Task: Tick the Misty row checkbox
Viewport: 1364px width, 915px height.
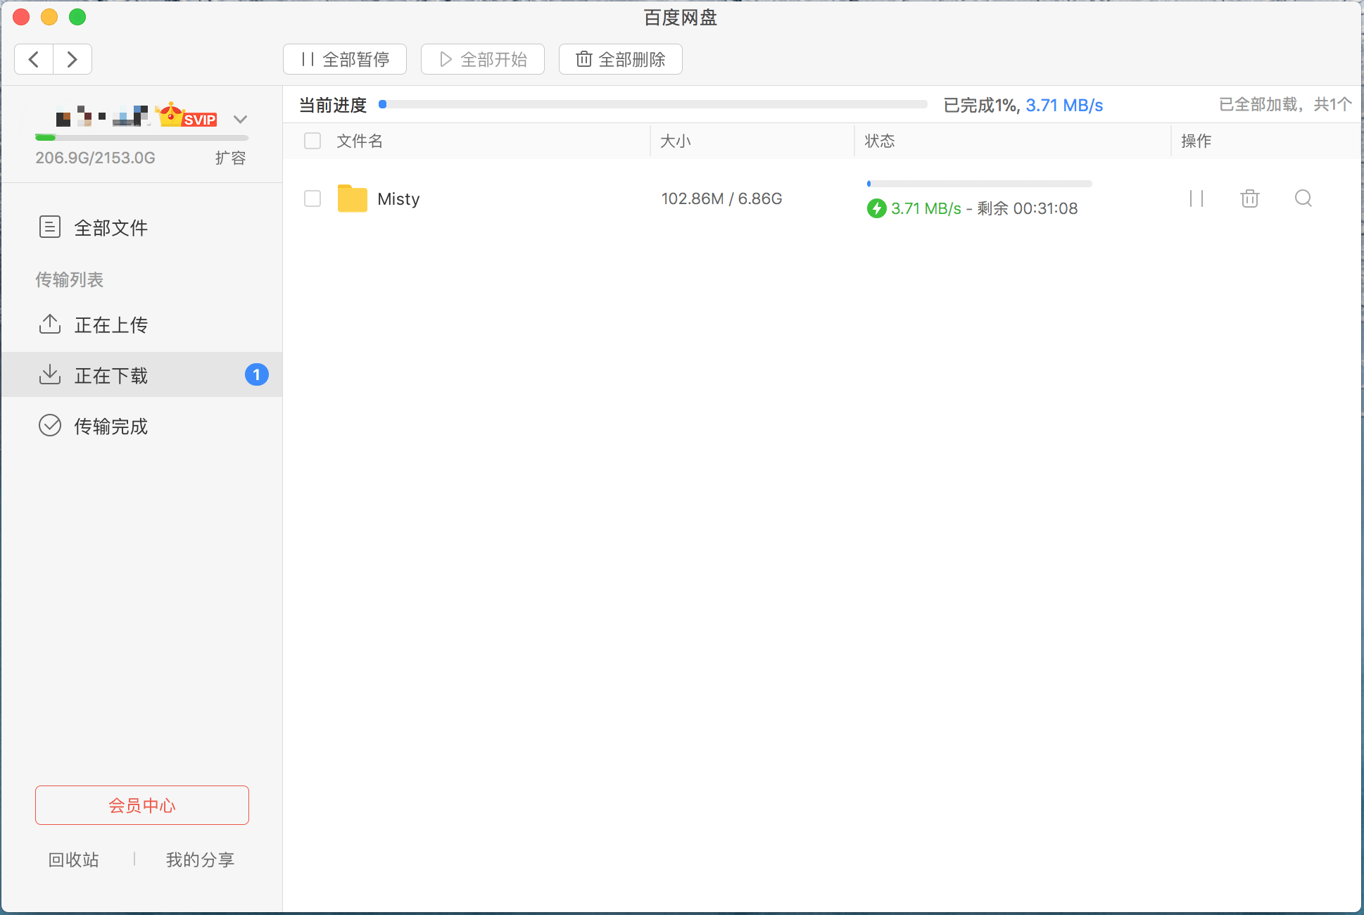Action: pos(312,198)
